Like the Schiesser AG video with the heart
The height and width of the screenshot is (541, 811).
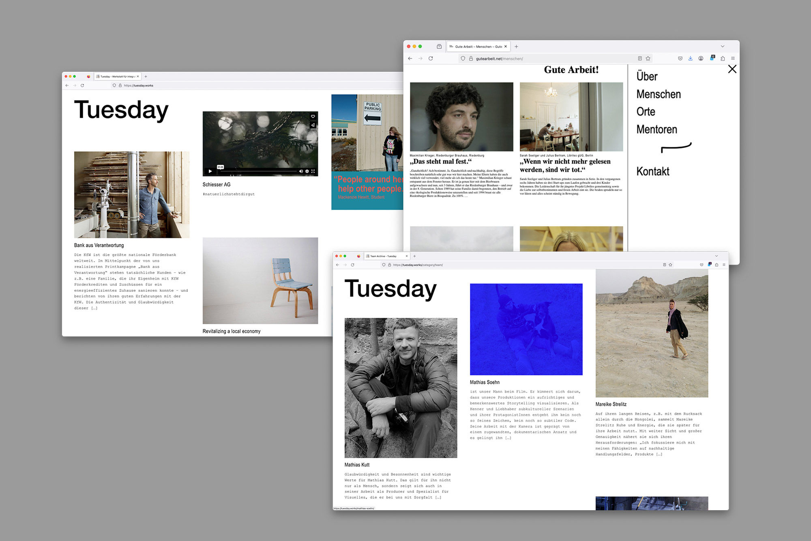point(313,116)
